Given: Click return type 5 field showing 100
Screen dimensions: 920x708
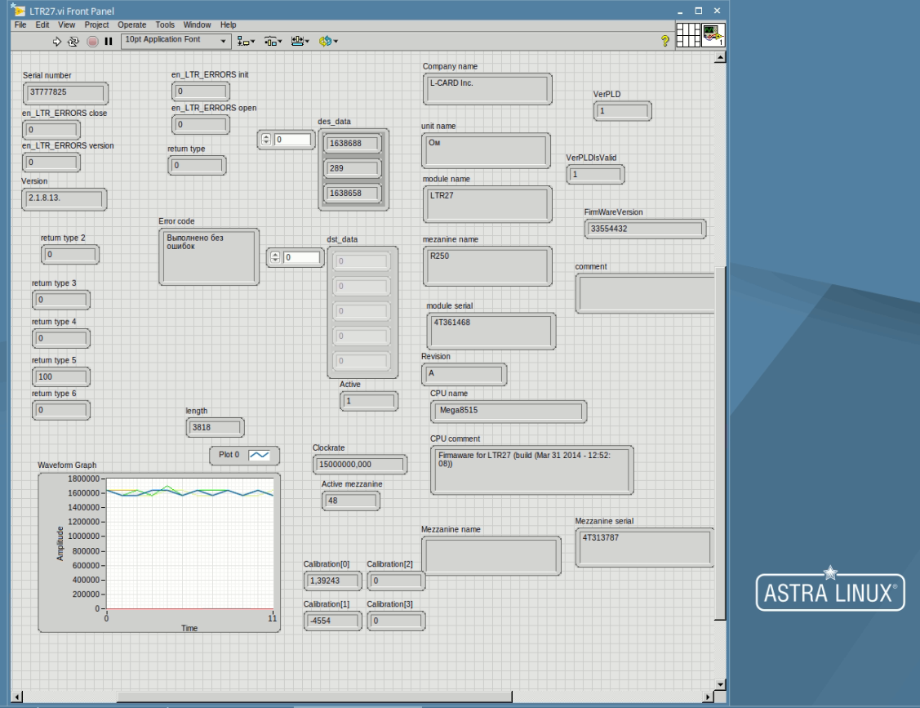Looking at the screenshot, I should [x=61, y=377].
